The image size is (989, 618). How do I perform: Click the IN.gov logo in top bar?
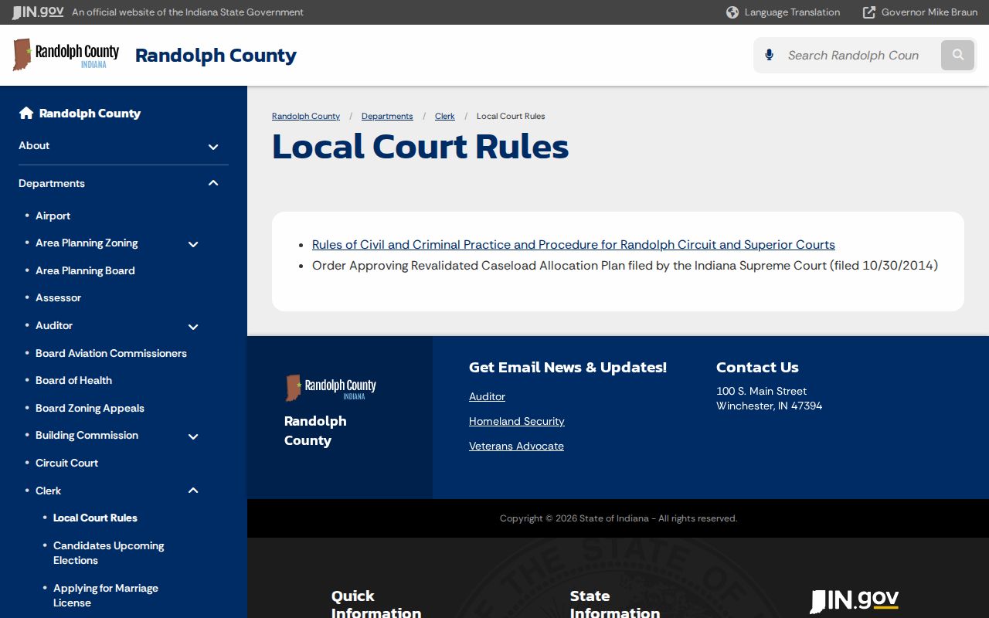(x=38, y=12)
